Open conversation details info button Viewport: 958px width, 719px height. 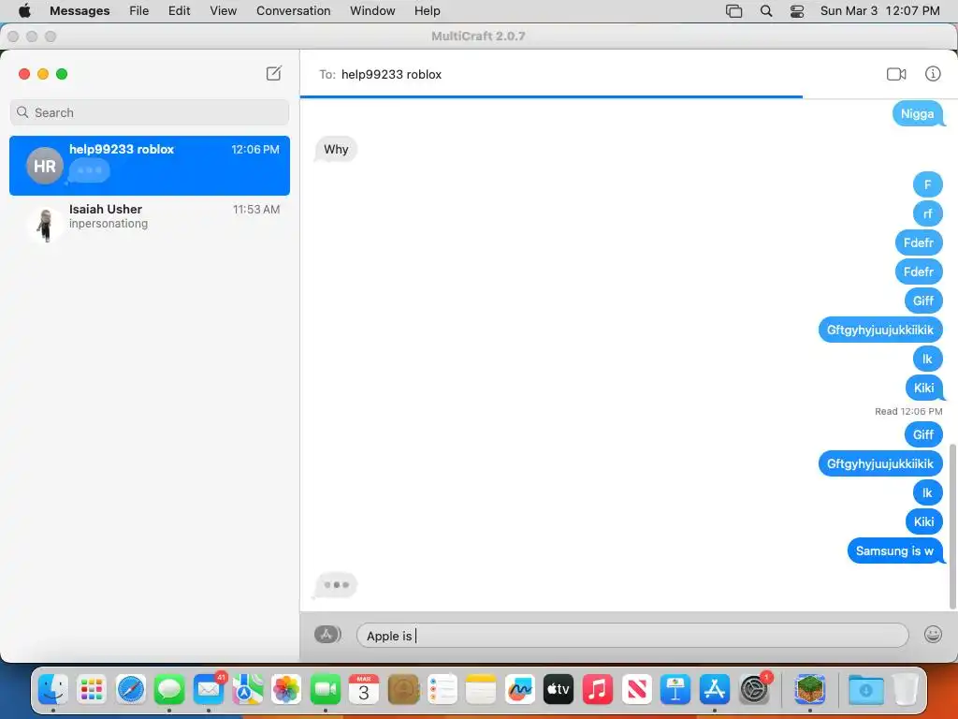[933, 74]
